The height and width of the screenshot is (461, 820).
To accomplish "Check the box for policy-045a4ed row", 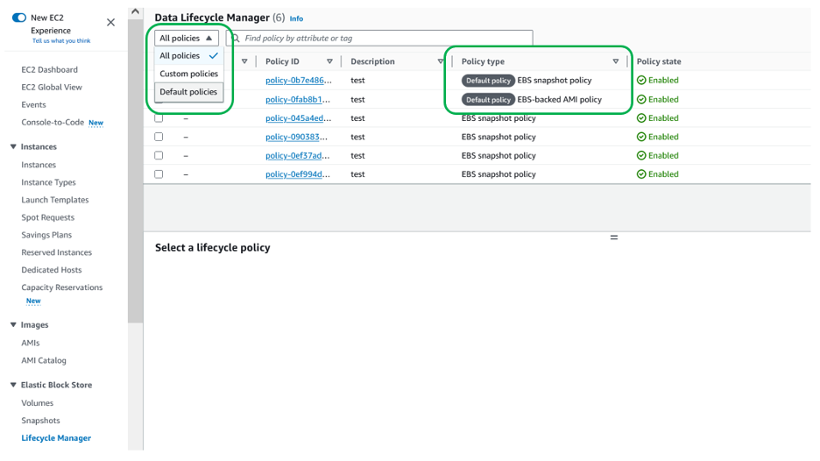I will [159, 118].
